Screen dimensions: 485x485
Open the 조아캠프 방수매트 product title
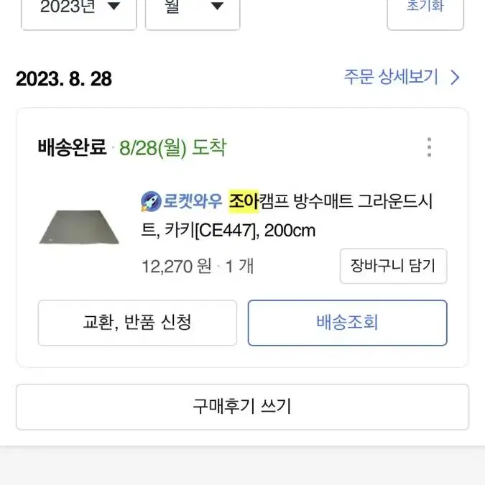pos(287,216)
